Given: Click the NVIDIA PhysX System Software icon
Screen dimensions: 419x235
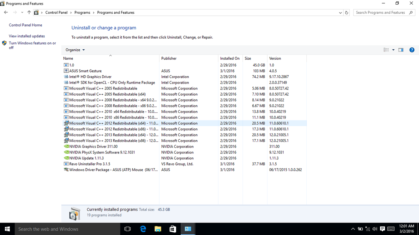Looking at the screenshot, I should coord(66,152).
